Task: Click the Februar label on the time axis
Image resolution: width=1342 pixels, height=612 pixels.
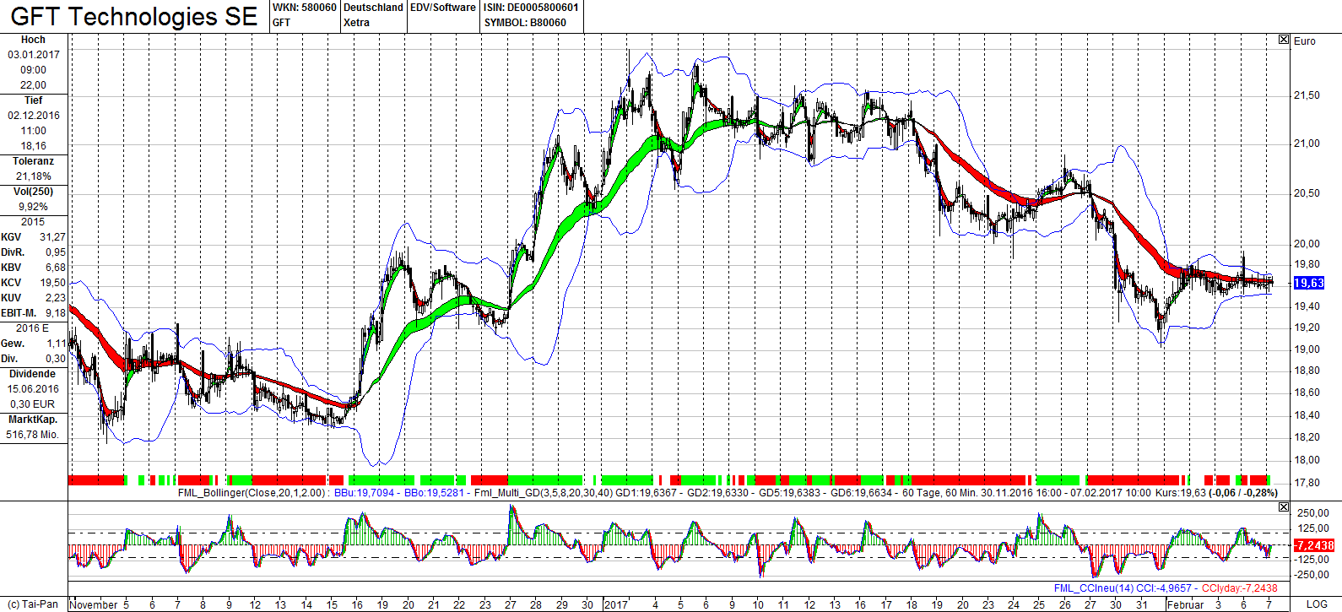Action: click(x=1186, y=604)
